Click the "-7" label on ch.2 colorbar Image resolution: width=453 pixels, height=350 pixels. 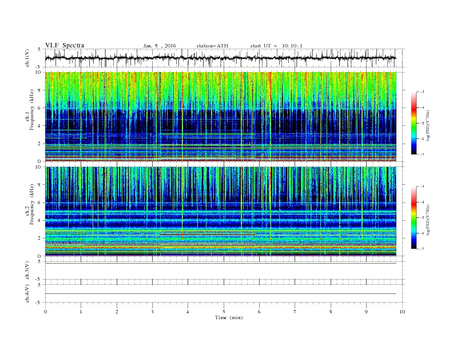point(422,249)
